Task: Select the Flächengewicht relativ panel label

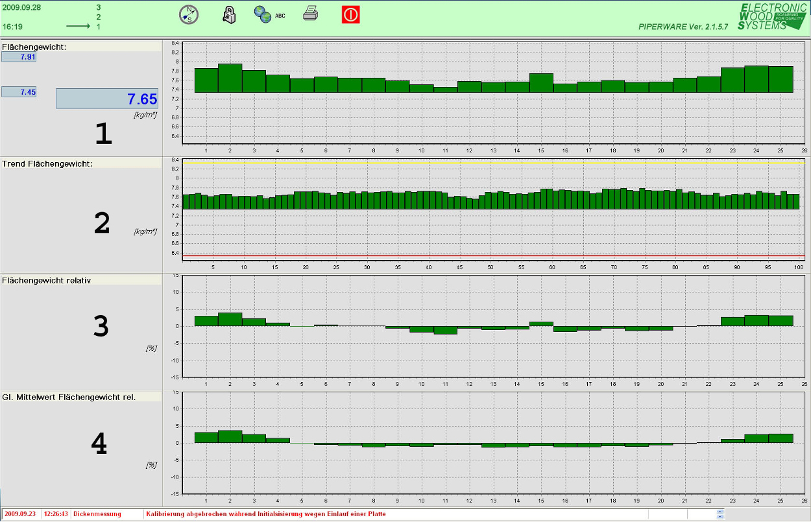Action: [46, 280]
